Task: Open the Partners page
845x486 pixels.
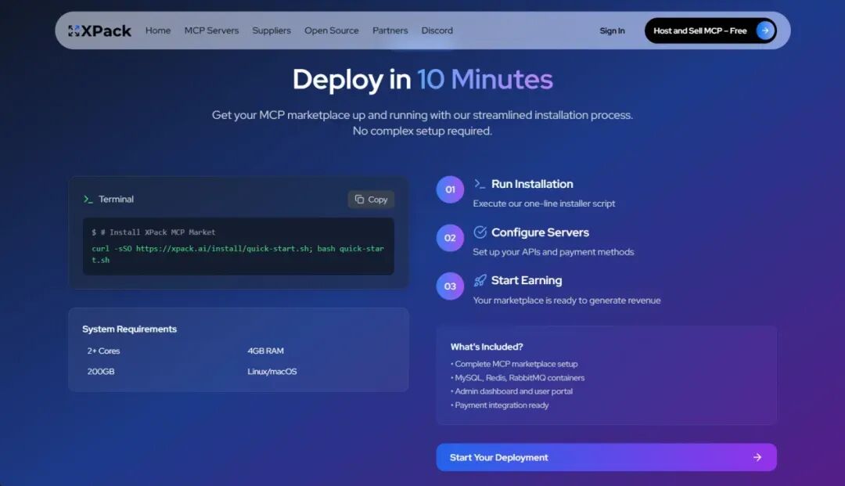Action: tap(390, 31)
